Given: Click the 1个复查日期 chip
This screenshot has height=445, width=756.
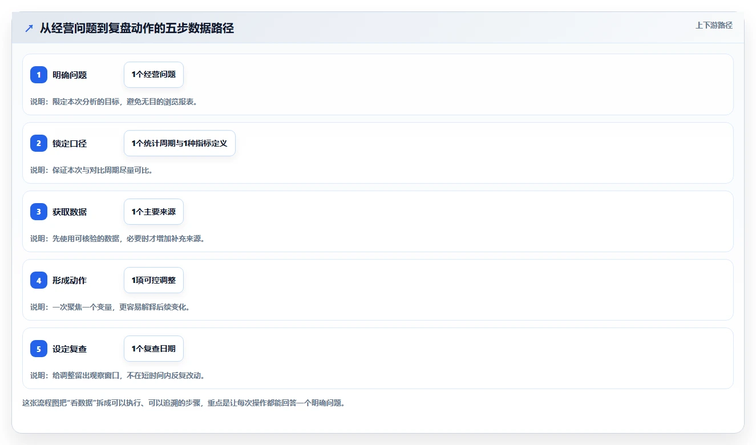Looking at the screenshot, I should click(153, 349).
